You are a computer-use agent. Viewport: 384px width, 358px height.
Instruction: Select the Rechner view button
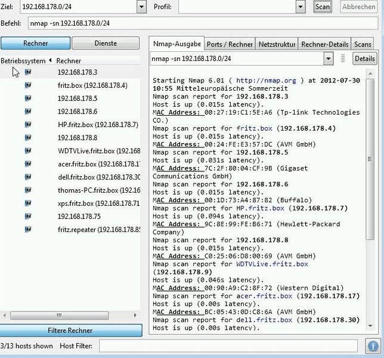coord(36,43)
